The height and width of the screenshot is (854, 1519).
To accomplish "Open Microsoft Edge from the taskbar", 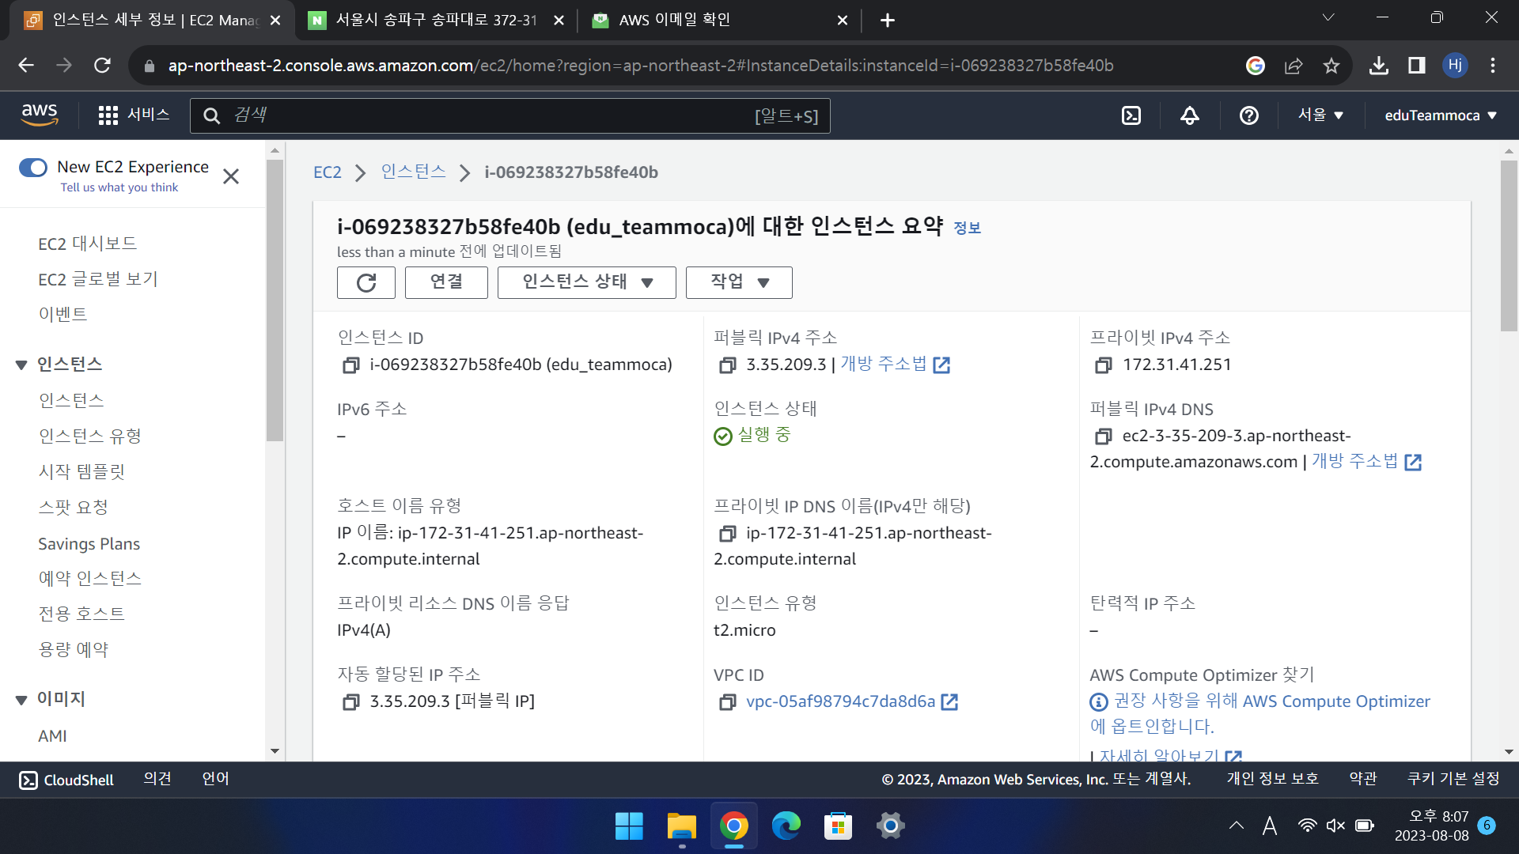I will click(786, 826).
